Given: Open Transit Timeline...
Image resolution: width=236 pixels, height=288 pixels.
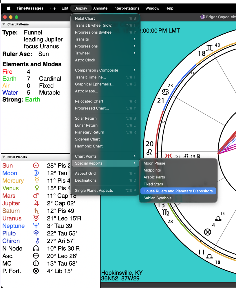Looking at the screenshot, I should click(105, 77).
